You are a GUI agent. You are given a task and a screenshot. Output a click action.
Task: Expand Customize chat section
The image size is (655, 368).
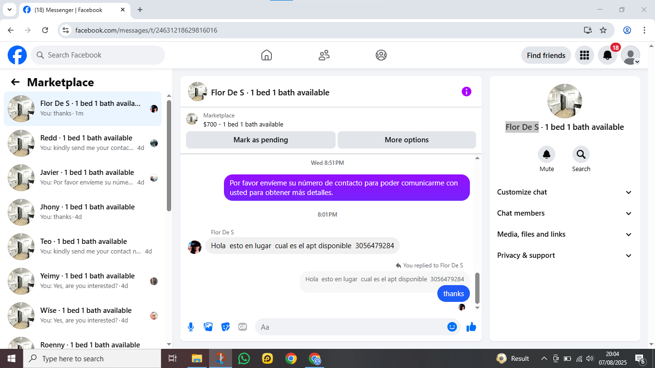point(565,192)
